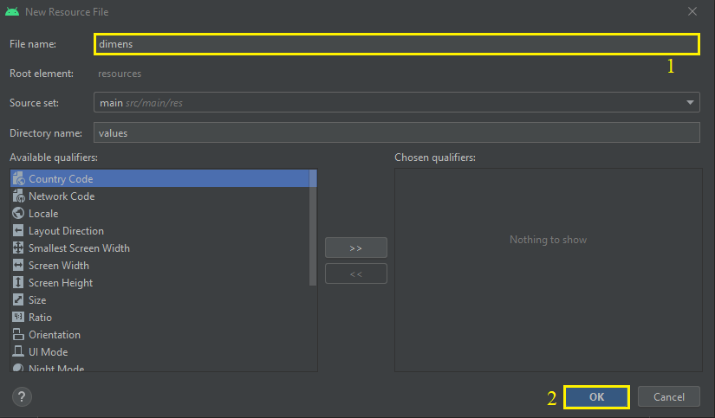The image size is (715, 418).
Task: Select UI Mode qualifier
Action: tap(159, 351)
